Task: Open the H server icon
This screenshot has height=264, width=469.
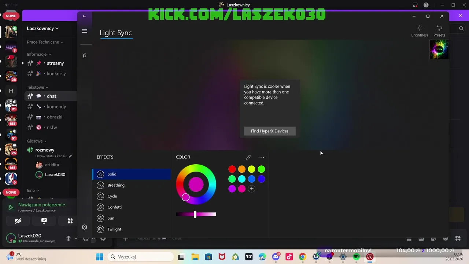Action: point(11,91)
